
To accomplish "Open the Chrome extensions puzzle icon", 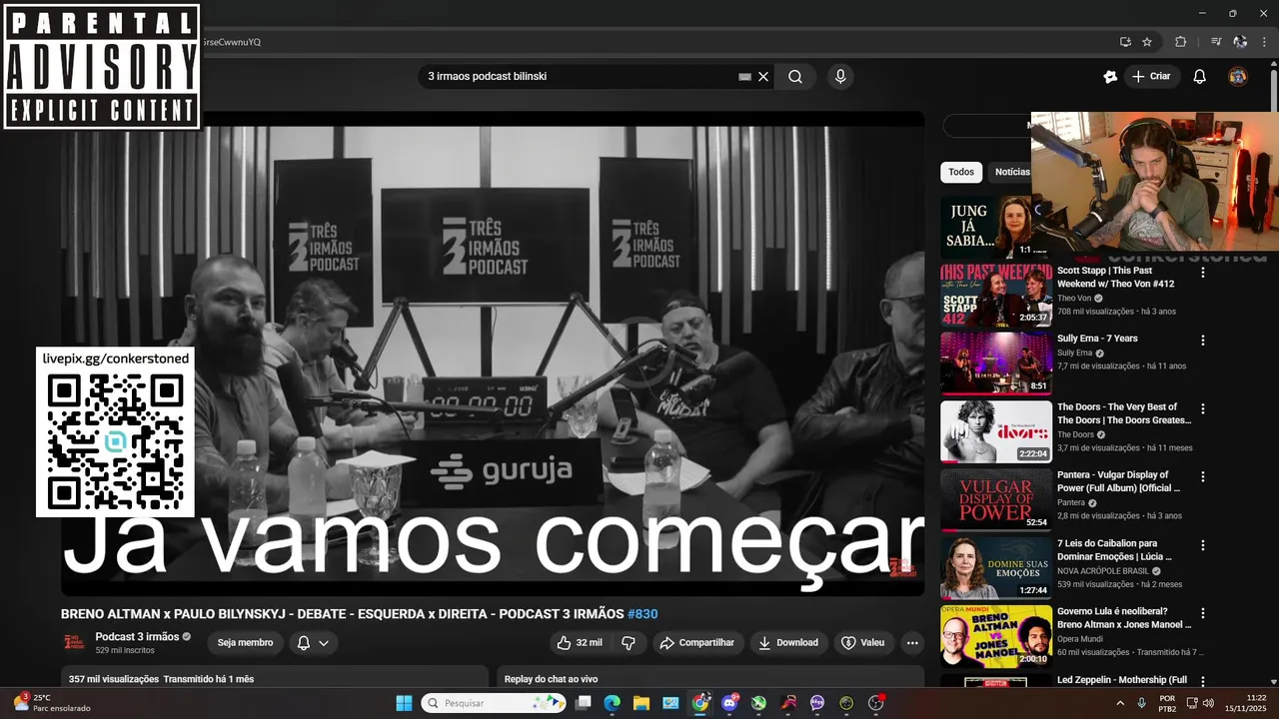I will pyautogui.click(x=1180, y=42).
